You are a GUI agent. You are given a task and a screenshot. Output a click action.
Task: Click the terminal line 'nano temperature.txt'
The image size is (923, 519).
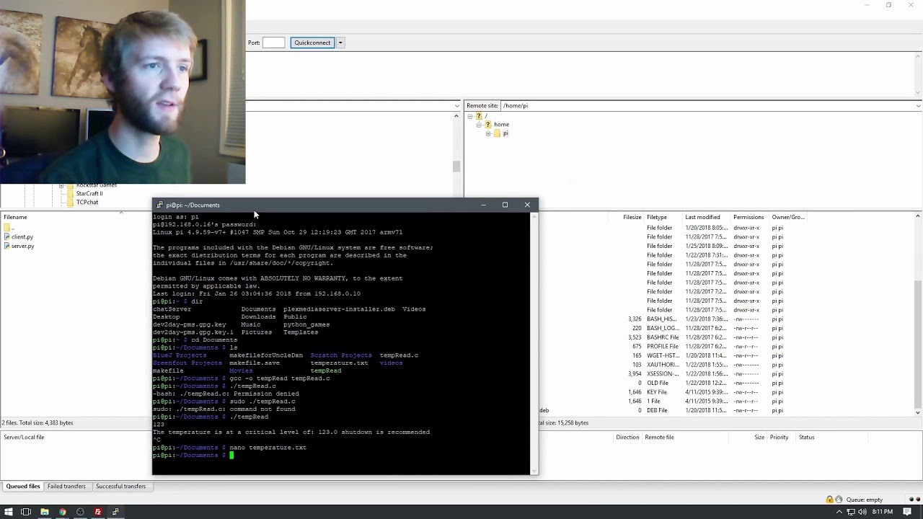[268, 448]
